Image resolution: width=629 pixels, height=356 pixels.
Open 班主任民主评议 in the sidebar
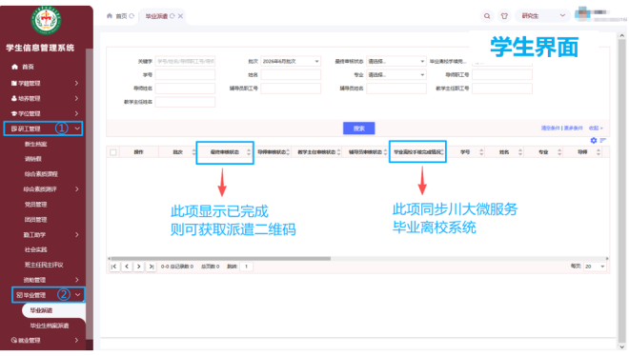click(x=44, y=266)
